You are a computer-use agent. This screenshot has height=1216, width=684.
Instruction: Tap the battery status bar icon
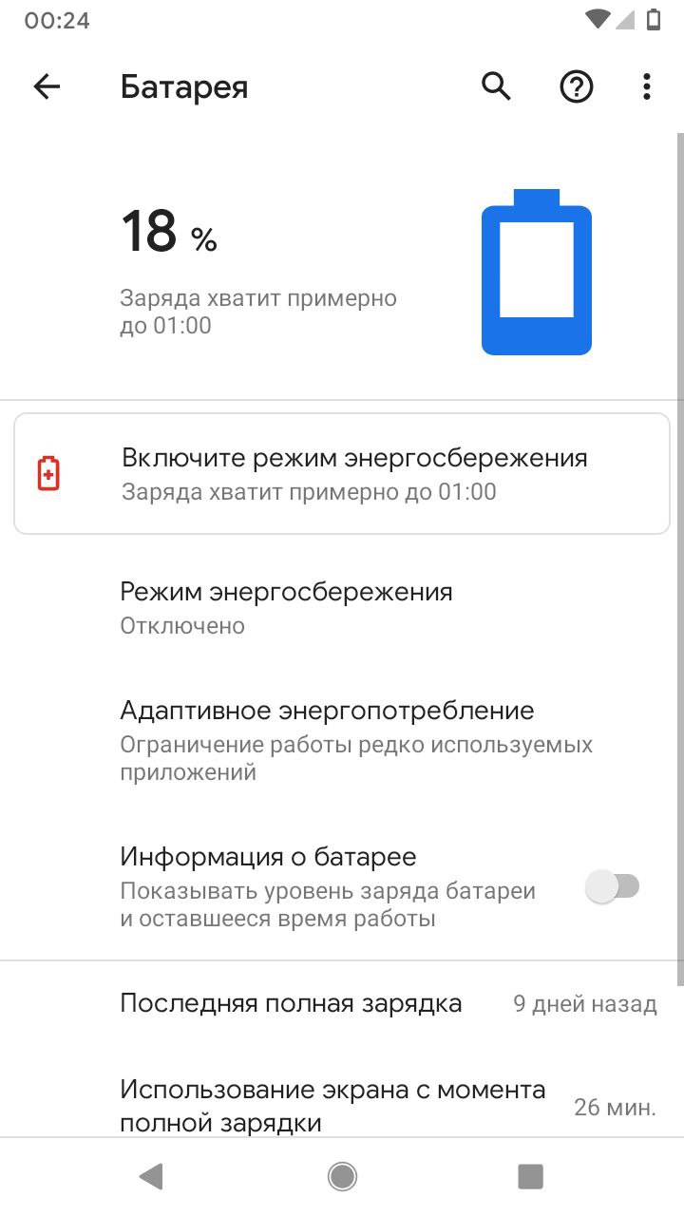[654, 19]
